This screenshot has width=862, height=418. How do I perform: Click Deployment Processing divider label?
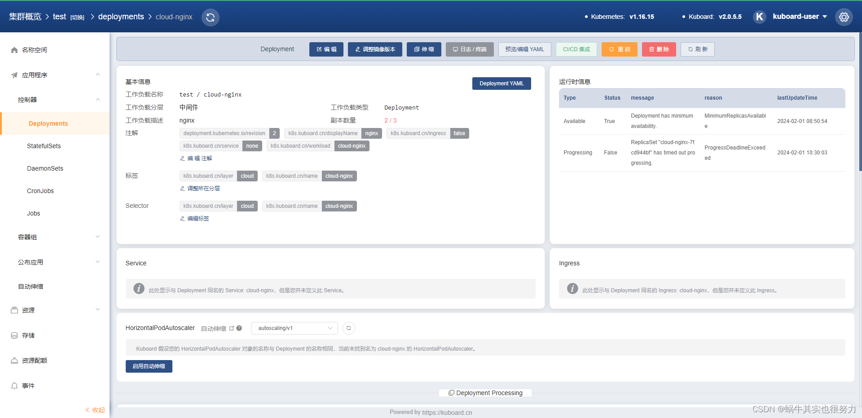pos(485,393)
